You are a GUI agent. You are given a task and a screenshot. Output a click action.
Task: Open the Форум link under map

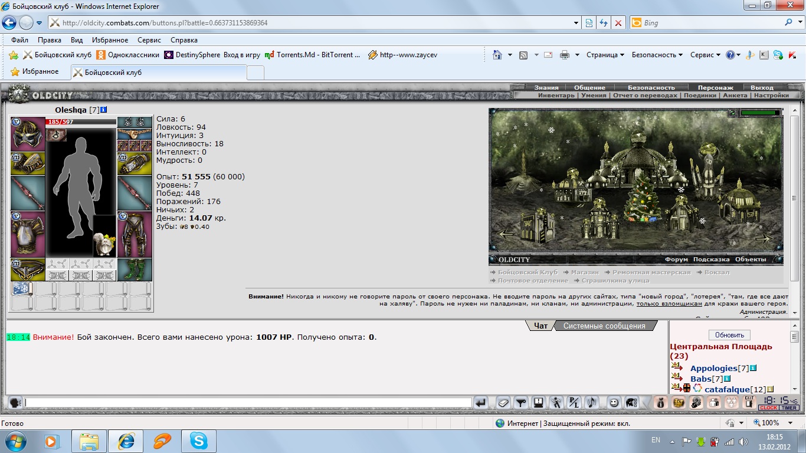(x=676, y=260)
